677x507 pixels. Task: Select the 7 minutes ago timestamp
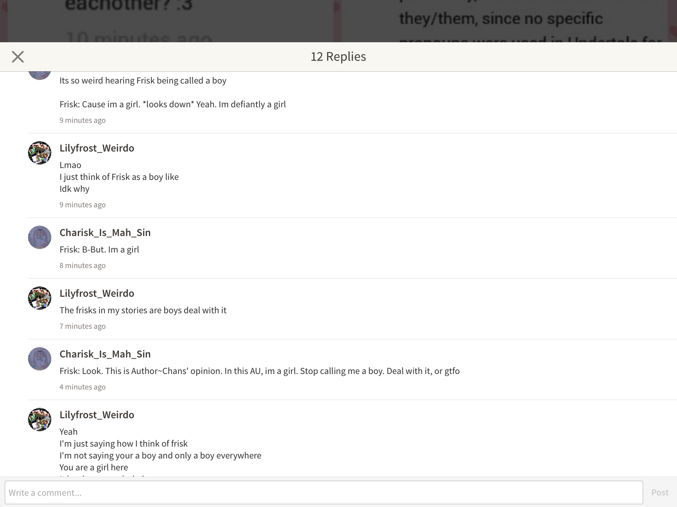click(x=83, y=326)
